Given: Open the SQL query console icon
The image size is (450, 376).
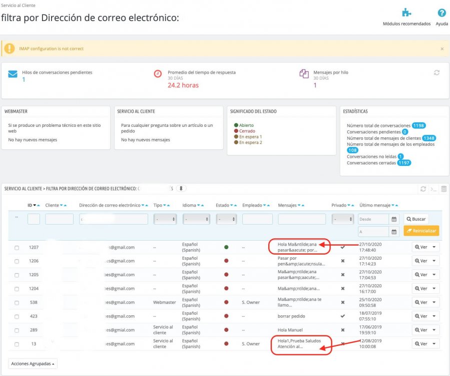Looking at the screenshot, I should [433, 189].
